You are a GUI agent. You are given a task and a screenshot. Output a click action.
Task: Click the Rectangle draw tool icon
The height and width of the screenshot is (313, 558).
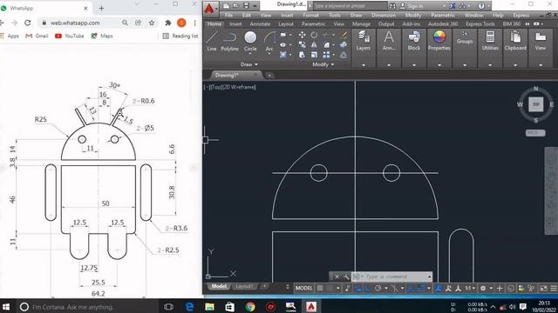[x=283, y=35]
